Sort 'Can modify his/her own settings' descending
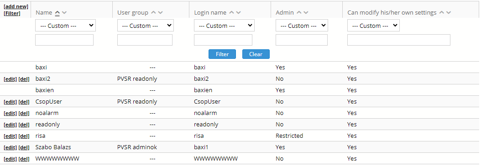This screenshot has height=167, width=481. pos(449,13)
